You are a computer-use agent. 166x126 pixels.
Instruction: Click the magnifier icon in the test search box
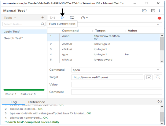42,24
